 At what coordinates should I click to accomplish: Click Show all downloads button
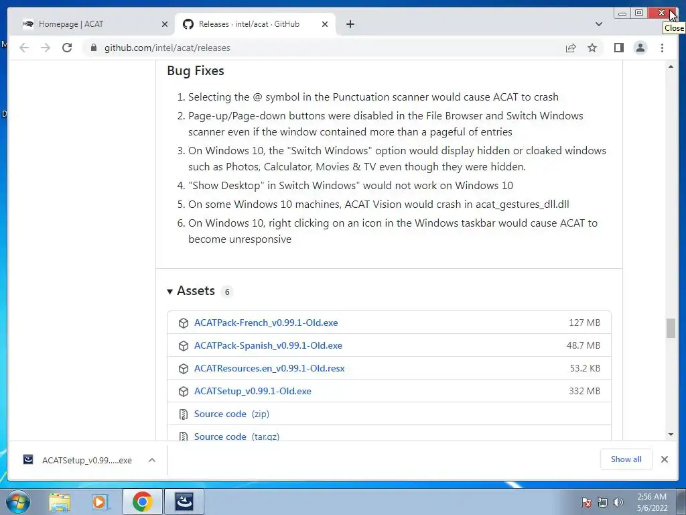[x=626, y=459]
